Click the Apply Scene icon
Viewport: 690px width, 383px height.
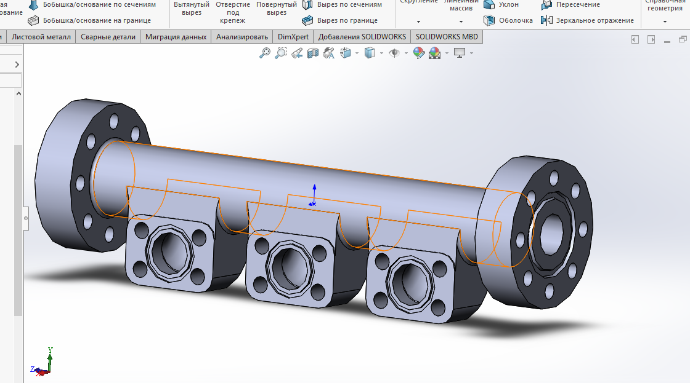435,53
